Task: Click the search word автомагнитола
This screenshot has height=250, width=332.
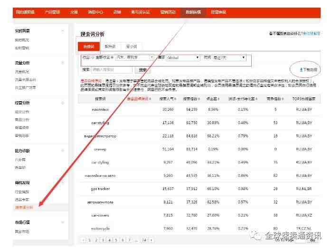Action: click(x=100, y=202)
